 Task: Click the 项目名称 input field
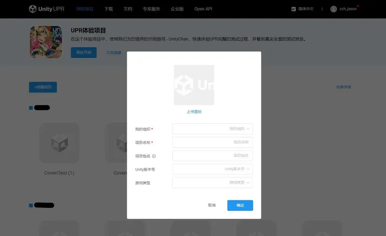(212, 142)
